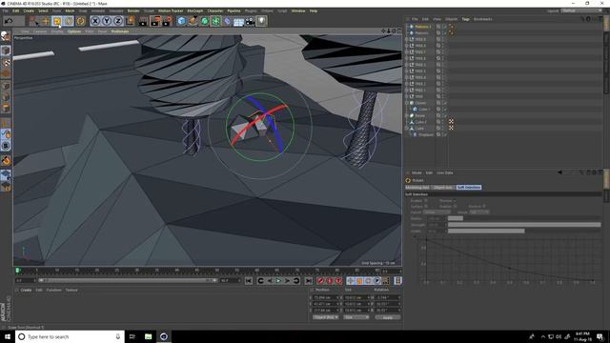
Task: Add a Light object
Action: [261, 21]
